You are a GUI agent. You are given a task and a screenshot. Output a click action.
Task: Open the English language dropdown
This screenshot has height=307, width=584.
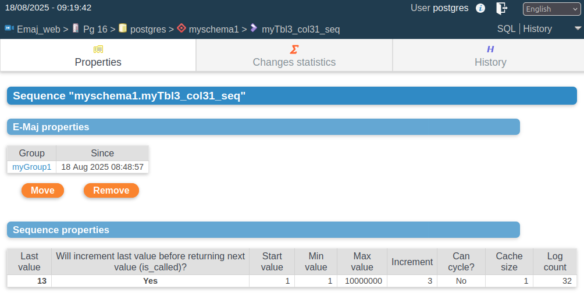coord(551,9)
